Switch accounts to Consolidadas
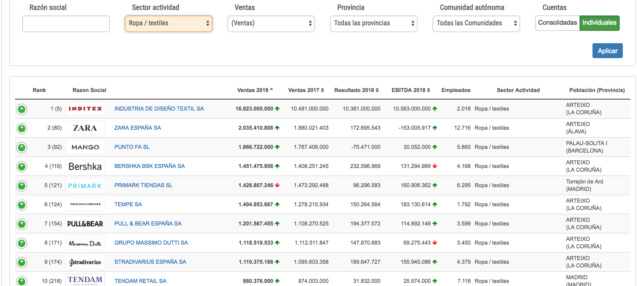Viewport: 637px width, 286px height. (x=557, y=23)
